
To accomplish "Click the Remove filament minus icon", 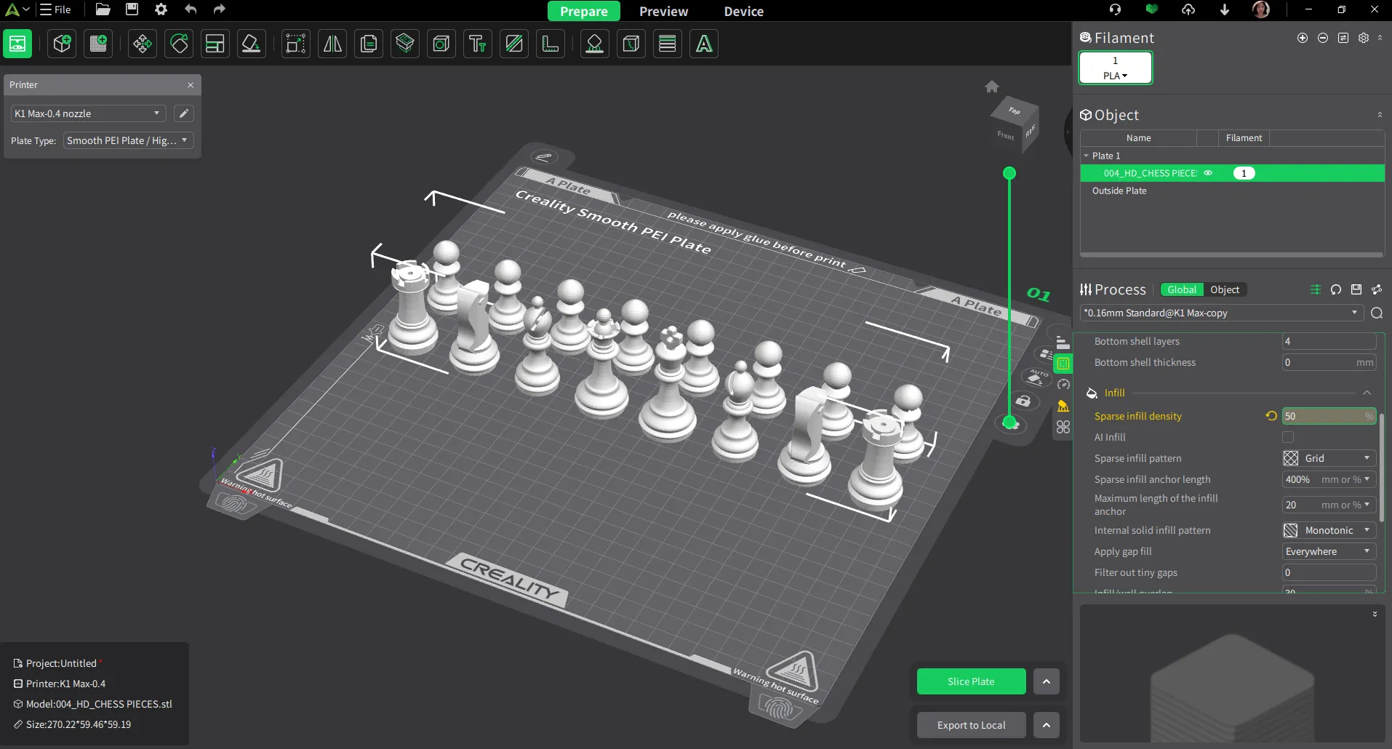I will tap(1323, 38).
